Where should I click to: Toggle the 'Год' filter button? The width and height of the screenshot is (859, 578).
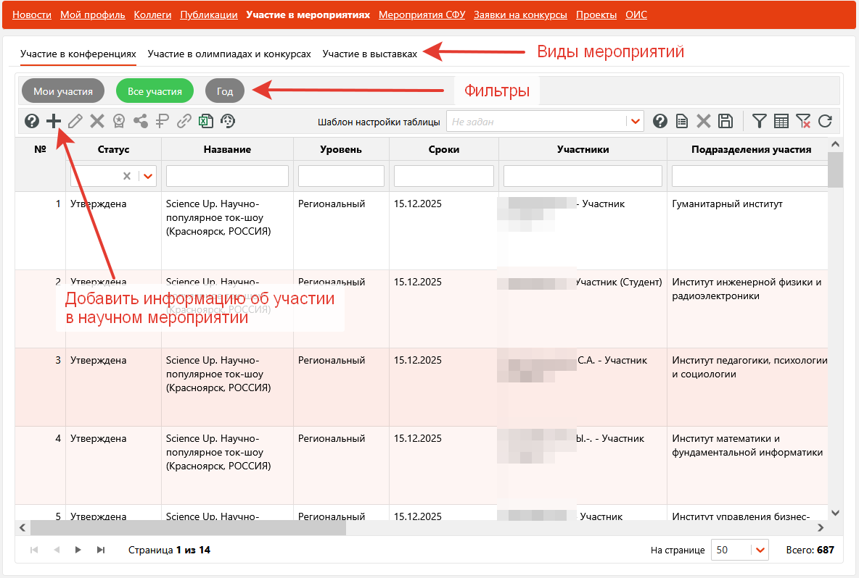(x=225, y=91)
